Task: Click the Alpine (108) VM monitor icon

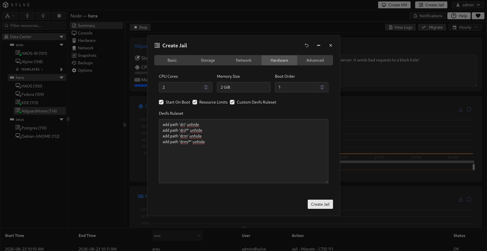Action: (18, 61)
